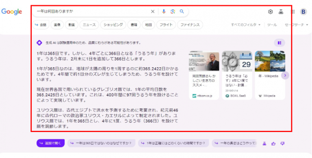Expand the セーフサーチ dropdown
The width and height of the screenshot is (312, 158).
(x=296, y=25)
